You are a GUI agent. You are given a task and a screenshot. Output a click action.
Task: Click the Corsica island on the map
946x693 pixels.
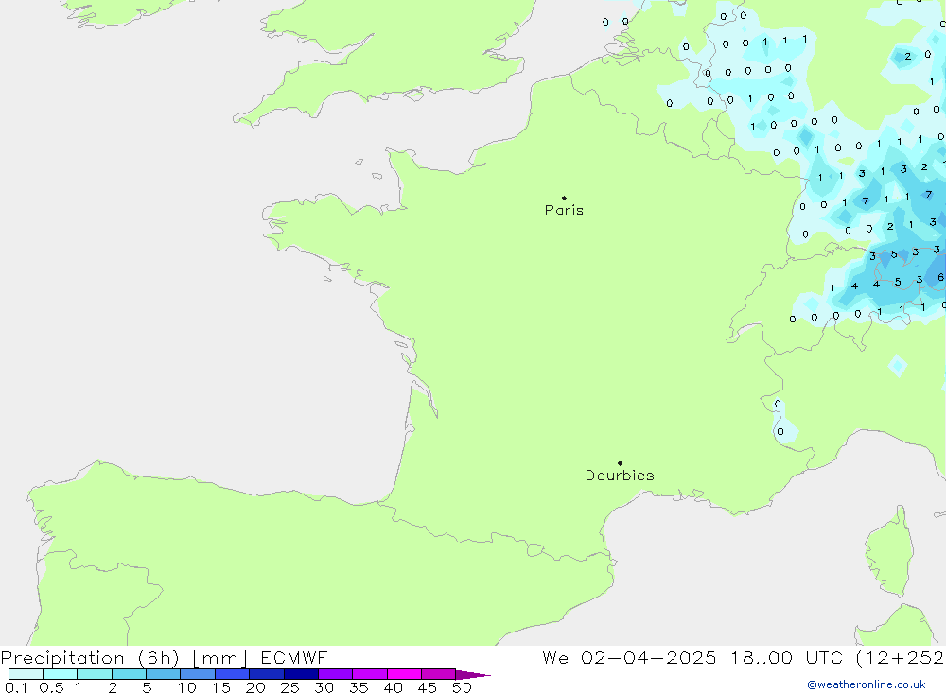pyautogui.click(x=890, y=552)
